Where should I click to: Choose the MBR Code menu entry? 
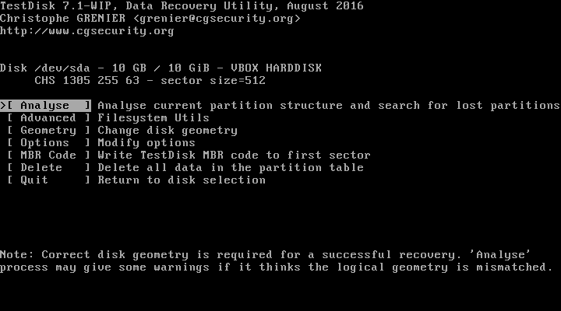(48, 155)
